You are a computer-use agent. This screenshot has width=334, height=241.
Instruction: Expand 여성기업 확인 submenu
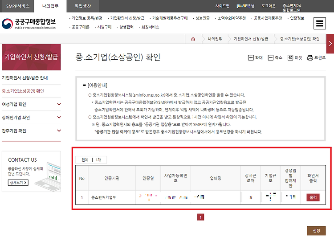click(x=59, y=104)
